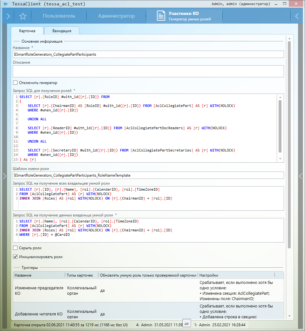This screenshot has width=305, height=331.
Task: Click the roles SQL editor scroll-up arrow
Action: (x=280, y=97)
